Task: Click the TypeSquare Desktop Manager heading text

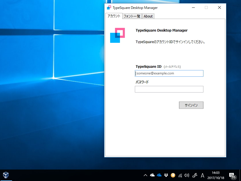Action: coord(162,30)
